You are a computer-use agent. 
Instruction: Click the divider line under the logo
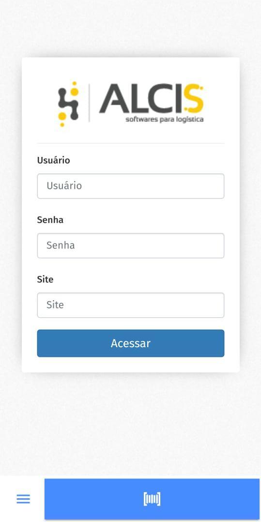pos(131,143)
